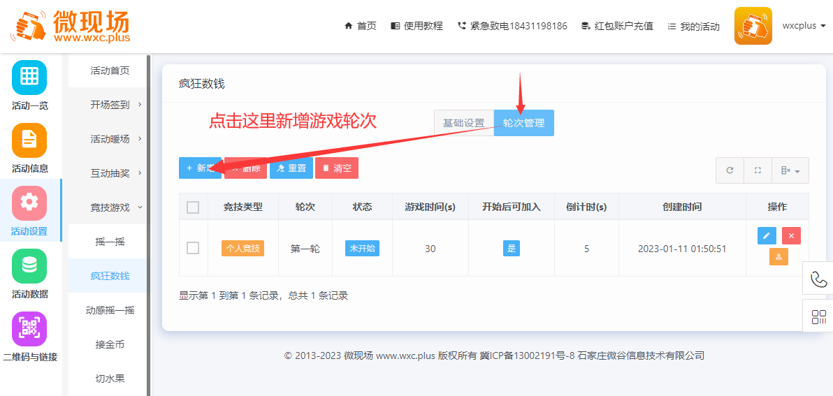
Task: Click the 创建时间 column header
Action: pyautogui.click(x=682, y=207)
